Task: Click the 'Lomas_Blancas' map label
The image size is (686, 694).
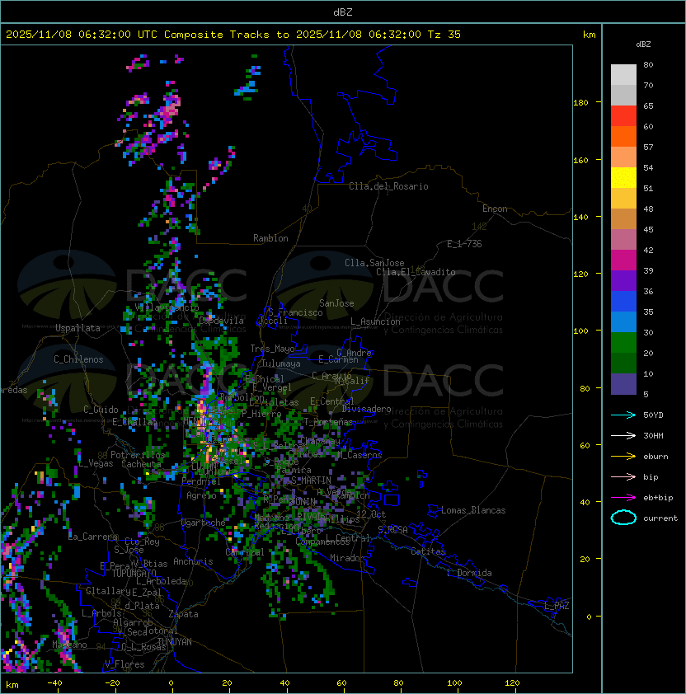Action: (473, 510)
